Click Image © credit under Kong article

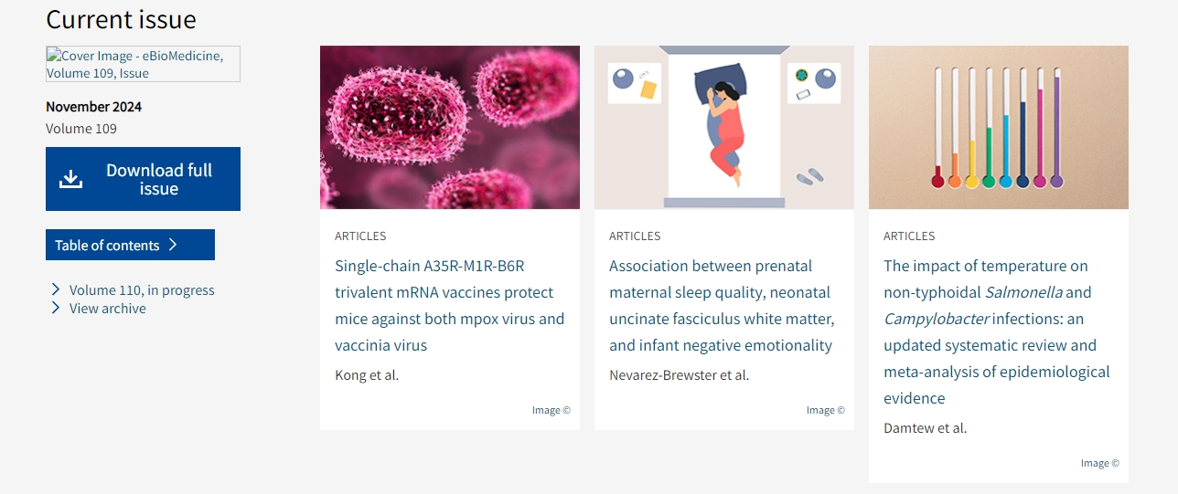click(x=551, y=410)
